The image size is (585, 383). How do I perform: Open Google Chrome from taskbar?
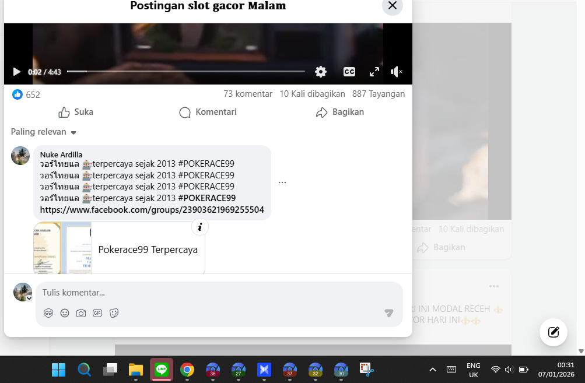pos(187,370)
